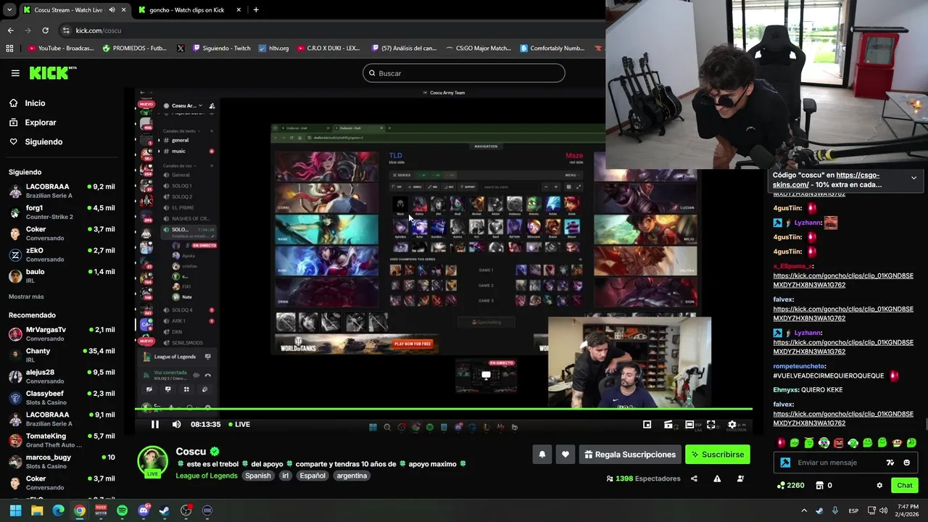Switch to goncho clips browser tab
Screen dimensions: 928x522
pos(187,9)
